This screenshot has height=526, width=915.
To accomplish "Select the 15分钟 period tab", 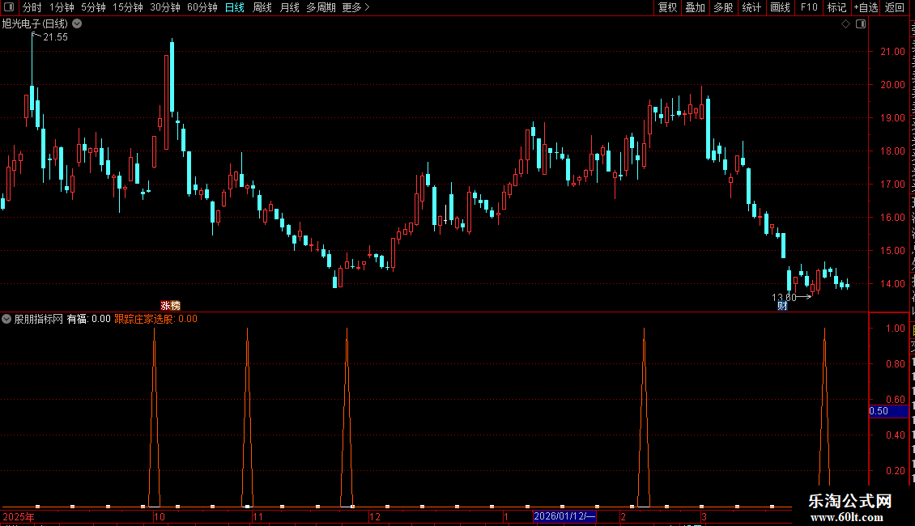I will [128, 7].
